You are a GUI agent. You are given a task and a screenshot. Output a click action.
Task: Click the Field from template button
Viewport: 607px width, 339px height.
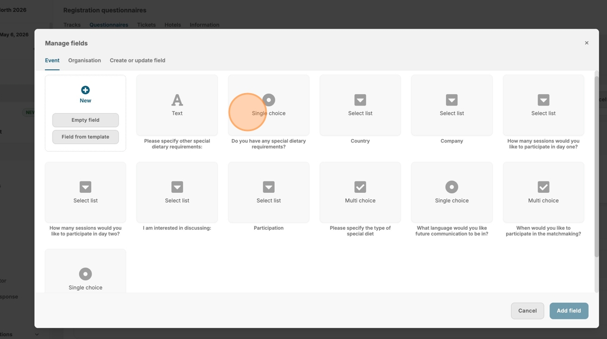point(86,136)
